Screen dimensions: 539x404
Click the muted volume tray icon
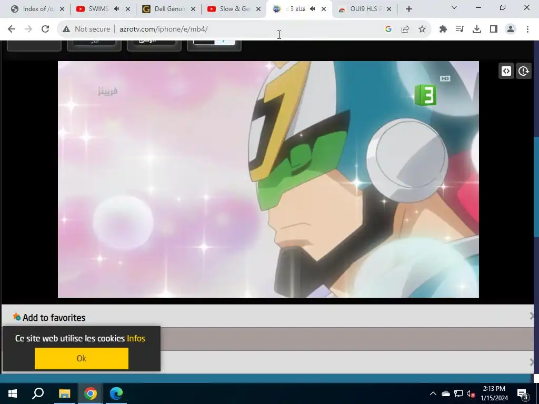[471, 393]
